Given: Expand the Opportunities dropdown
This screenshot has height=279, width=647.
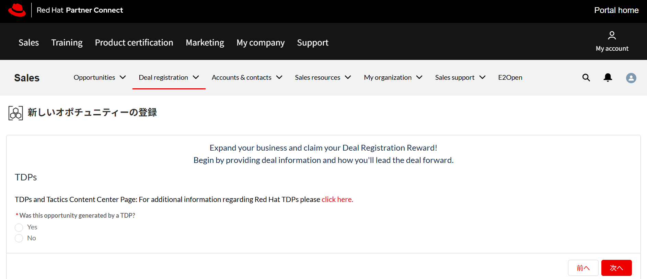Looking at the screenshot, I should click(100, 77).
